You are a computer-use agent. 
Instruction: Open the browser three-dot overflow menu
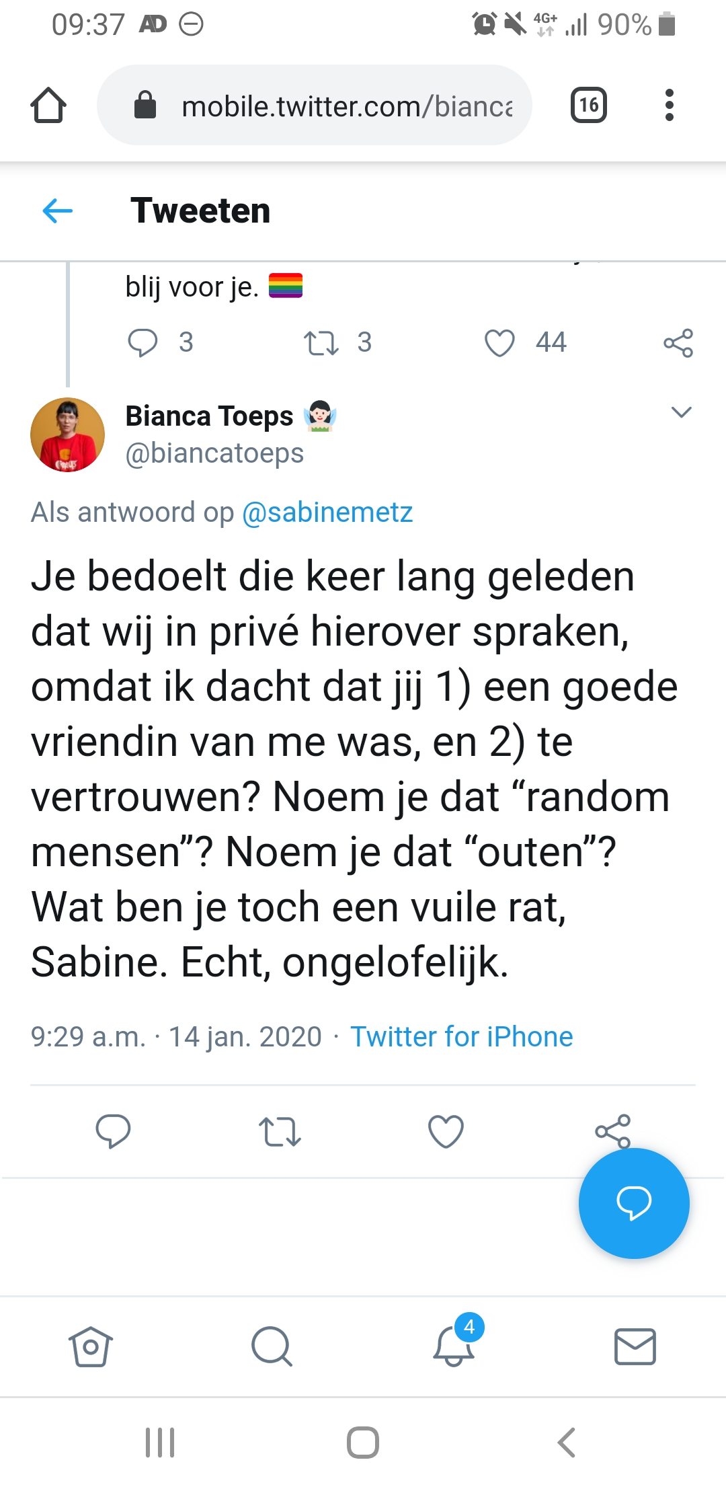[x=668, y=105]
